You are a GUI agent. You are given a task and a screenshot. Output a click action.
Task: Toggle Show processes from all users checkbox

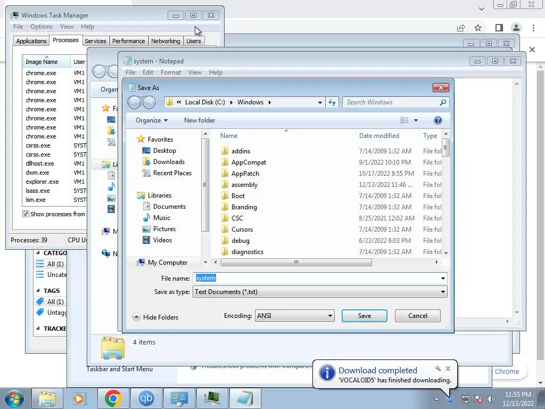tap(26, 214)
